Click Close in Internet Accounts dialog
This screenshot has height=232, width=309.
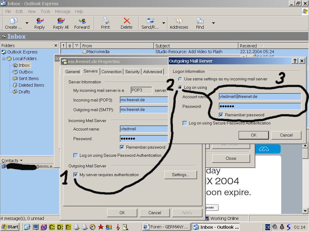(x=231, y=158)
